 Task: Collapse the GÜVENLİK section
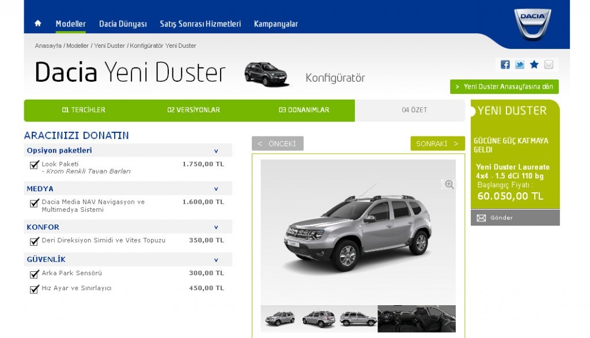[x=216, y=260]
